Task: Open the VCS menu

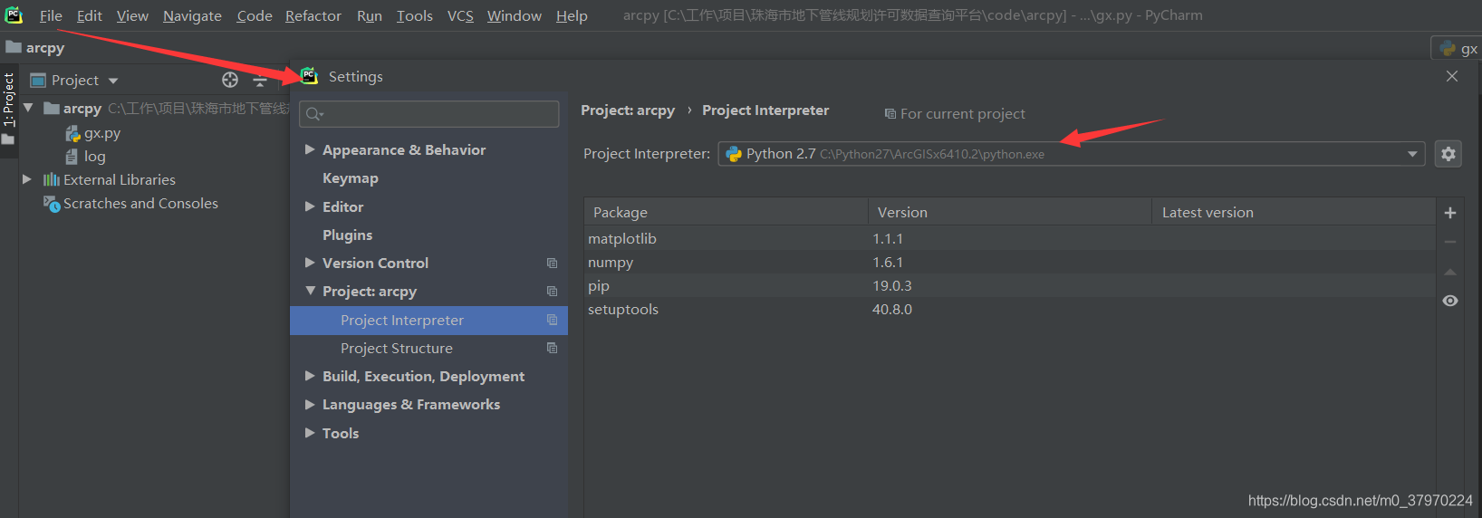Action: [x=460, y=15]
